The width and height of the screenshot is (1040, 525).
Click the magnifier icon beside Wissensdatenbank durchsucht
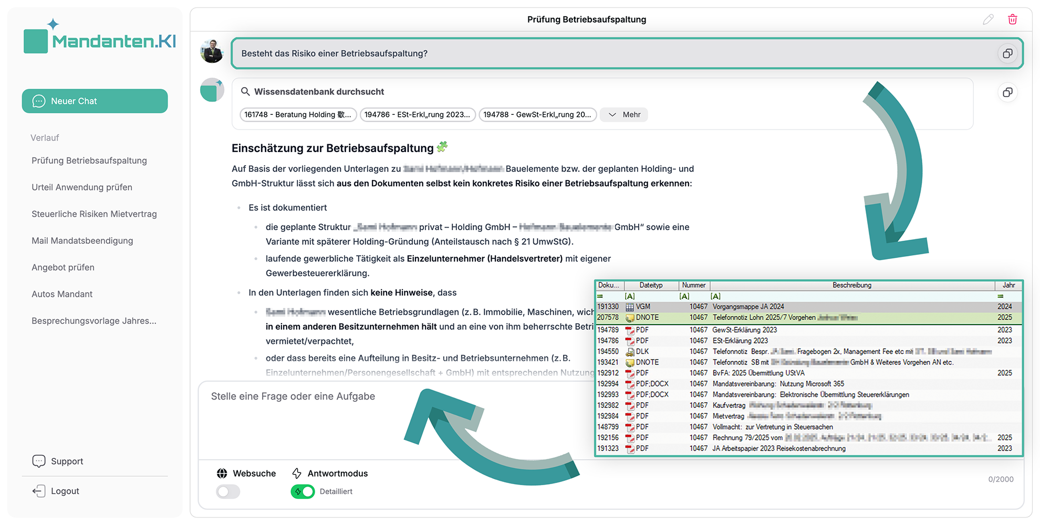(245, 91)
